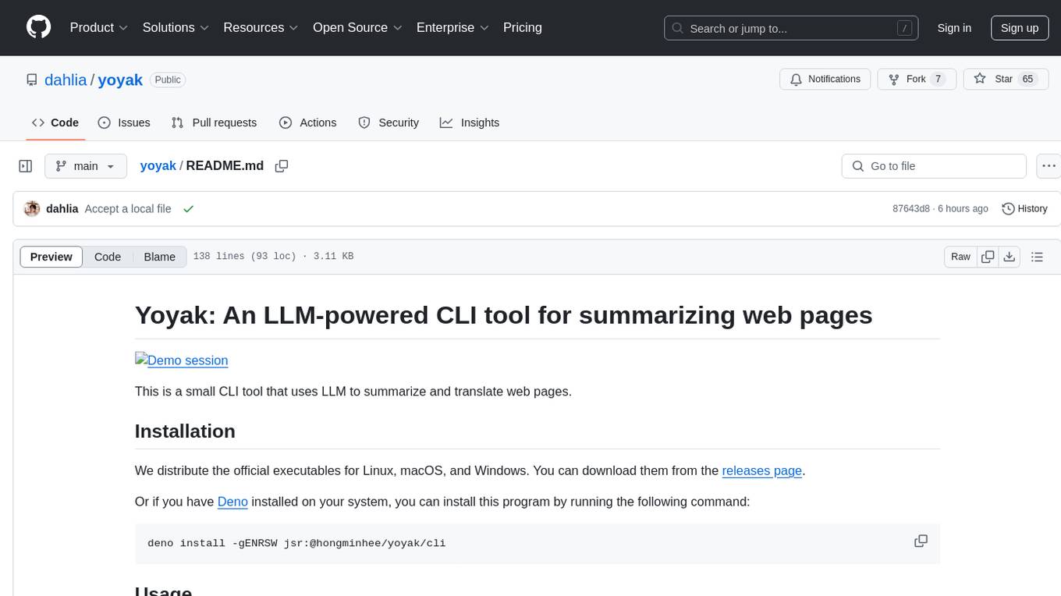Download the raw file
The width and height of the screenshot is (1061, 596).
tap(1010, 257)
